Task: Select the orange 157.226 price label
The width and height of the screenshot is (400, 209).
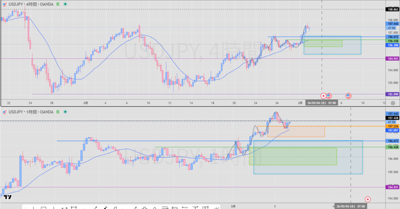Action: [x=392, y=126]
